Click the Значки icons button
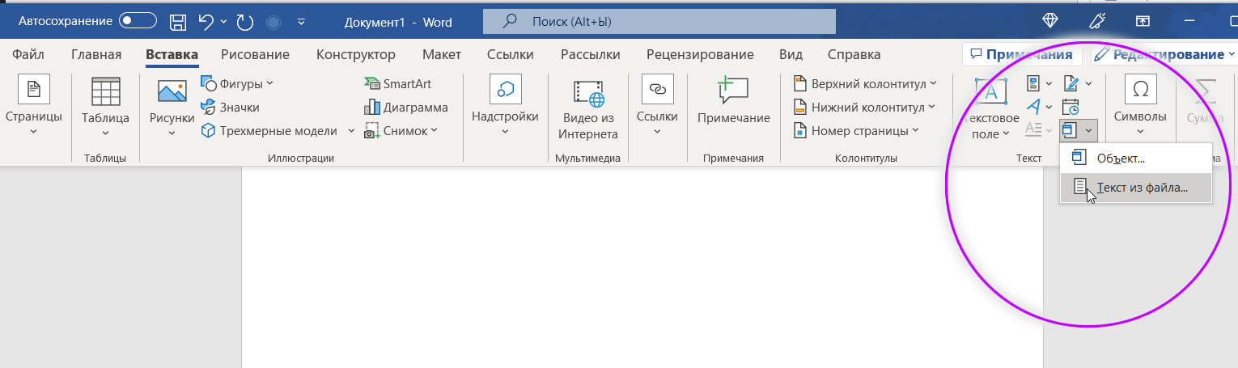This screenshot has height=368, width=1238. point(230,107)
